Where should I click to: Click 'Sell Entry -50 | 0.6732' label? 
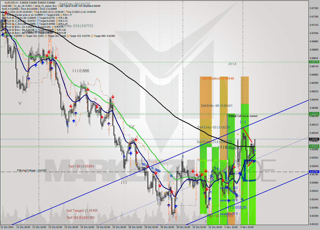(74, 4)
